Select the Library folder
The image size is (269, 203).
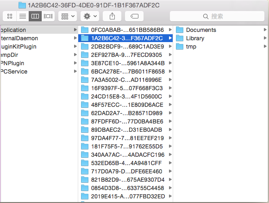pos(221,38)
